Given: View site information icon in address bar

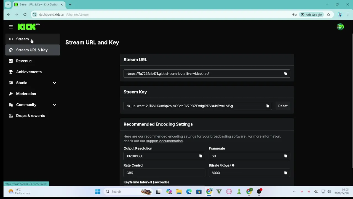Looking at the screenshot, I should pyautogui.click(x=34, y=14).
